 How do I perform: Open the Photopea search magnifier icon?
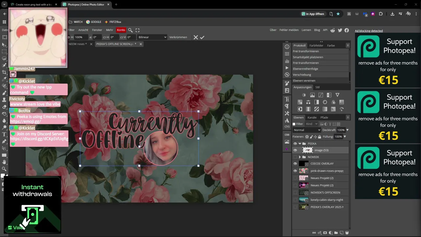coord(130,30)
